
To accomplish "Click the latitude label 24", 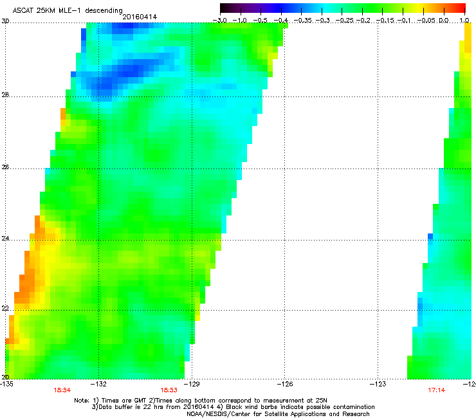I will click(5, 239).
